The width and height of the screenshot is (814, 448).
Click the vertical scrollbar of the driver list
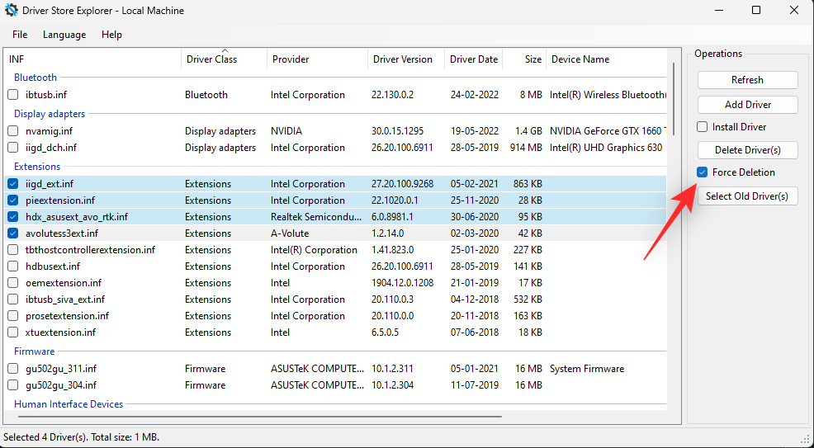[674, 98]
